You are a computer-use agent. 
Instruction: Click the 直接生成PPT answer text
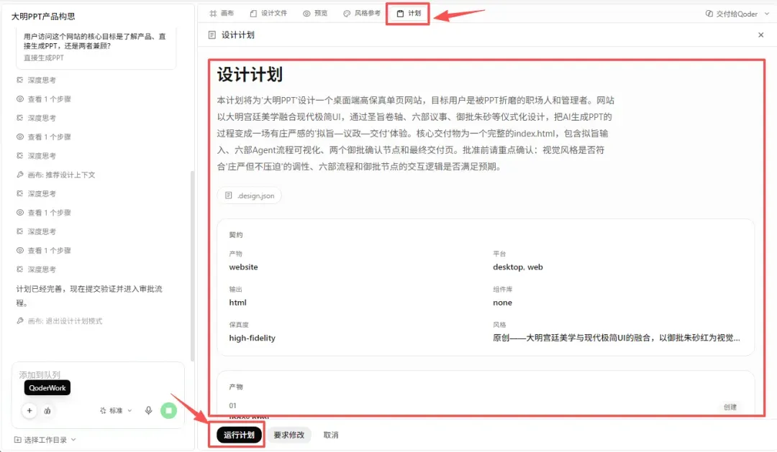click(x=44, y=58)
